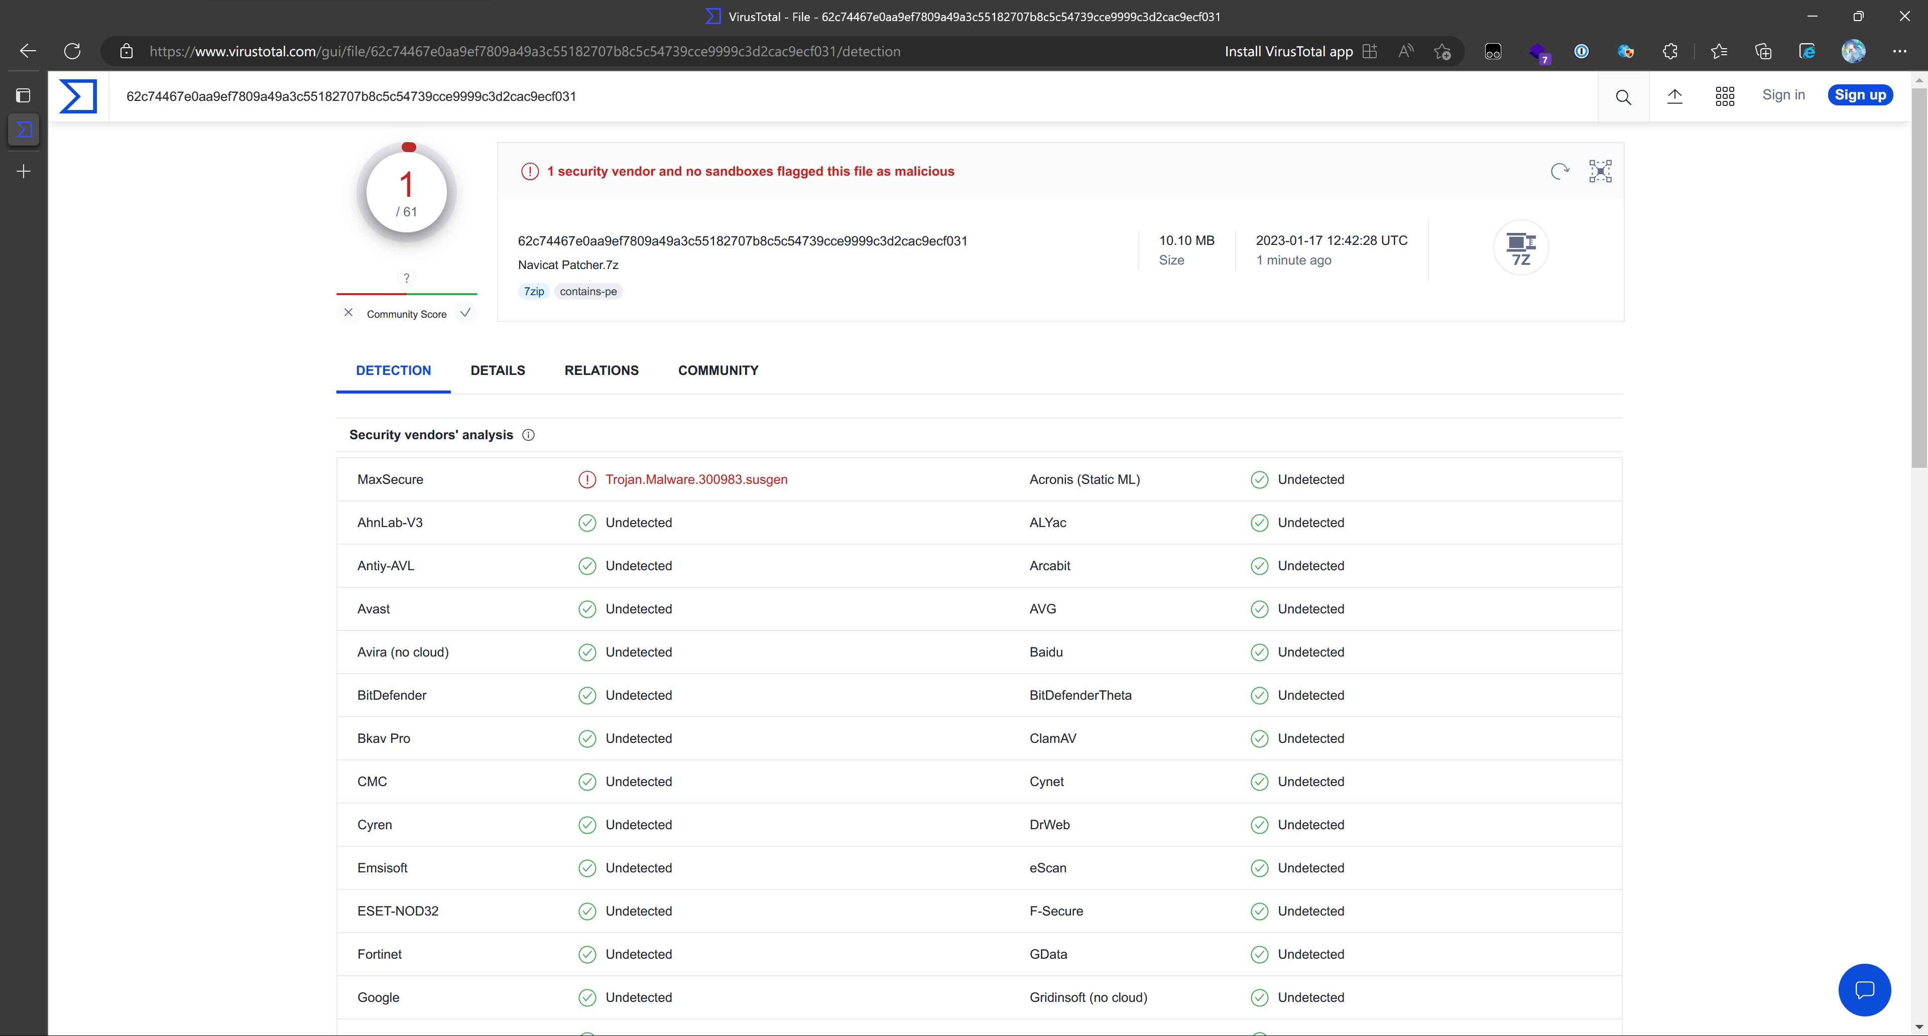Vote file malicious with X icon
The height and width of the screenshot is (1036, 1928).
point(348,313)
